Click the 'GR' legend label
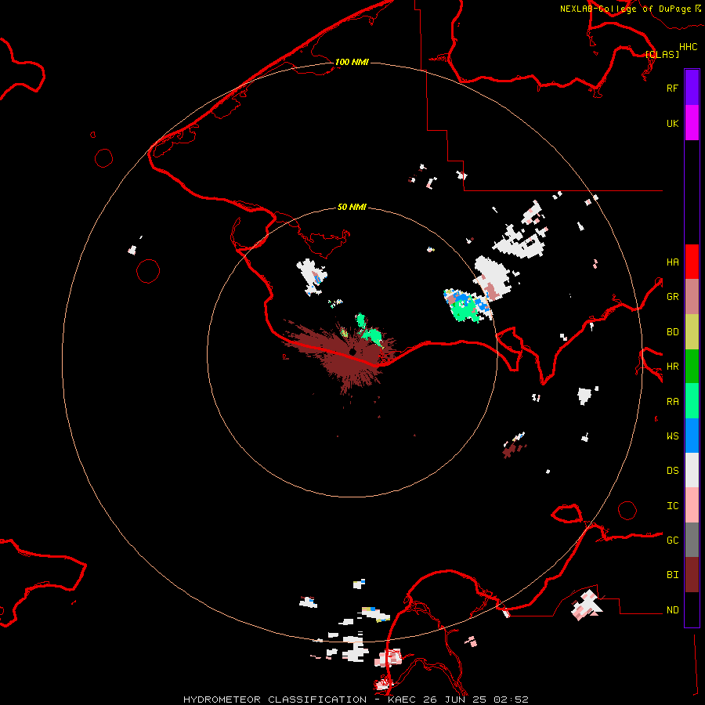Viewport: 705px width, 705px height. tap(672, 297)
